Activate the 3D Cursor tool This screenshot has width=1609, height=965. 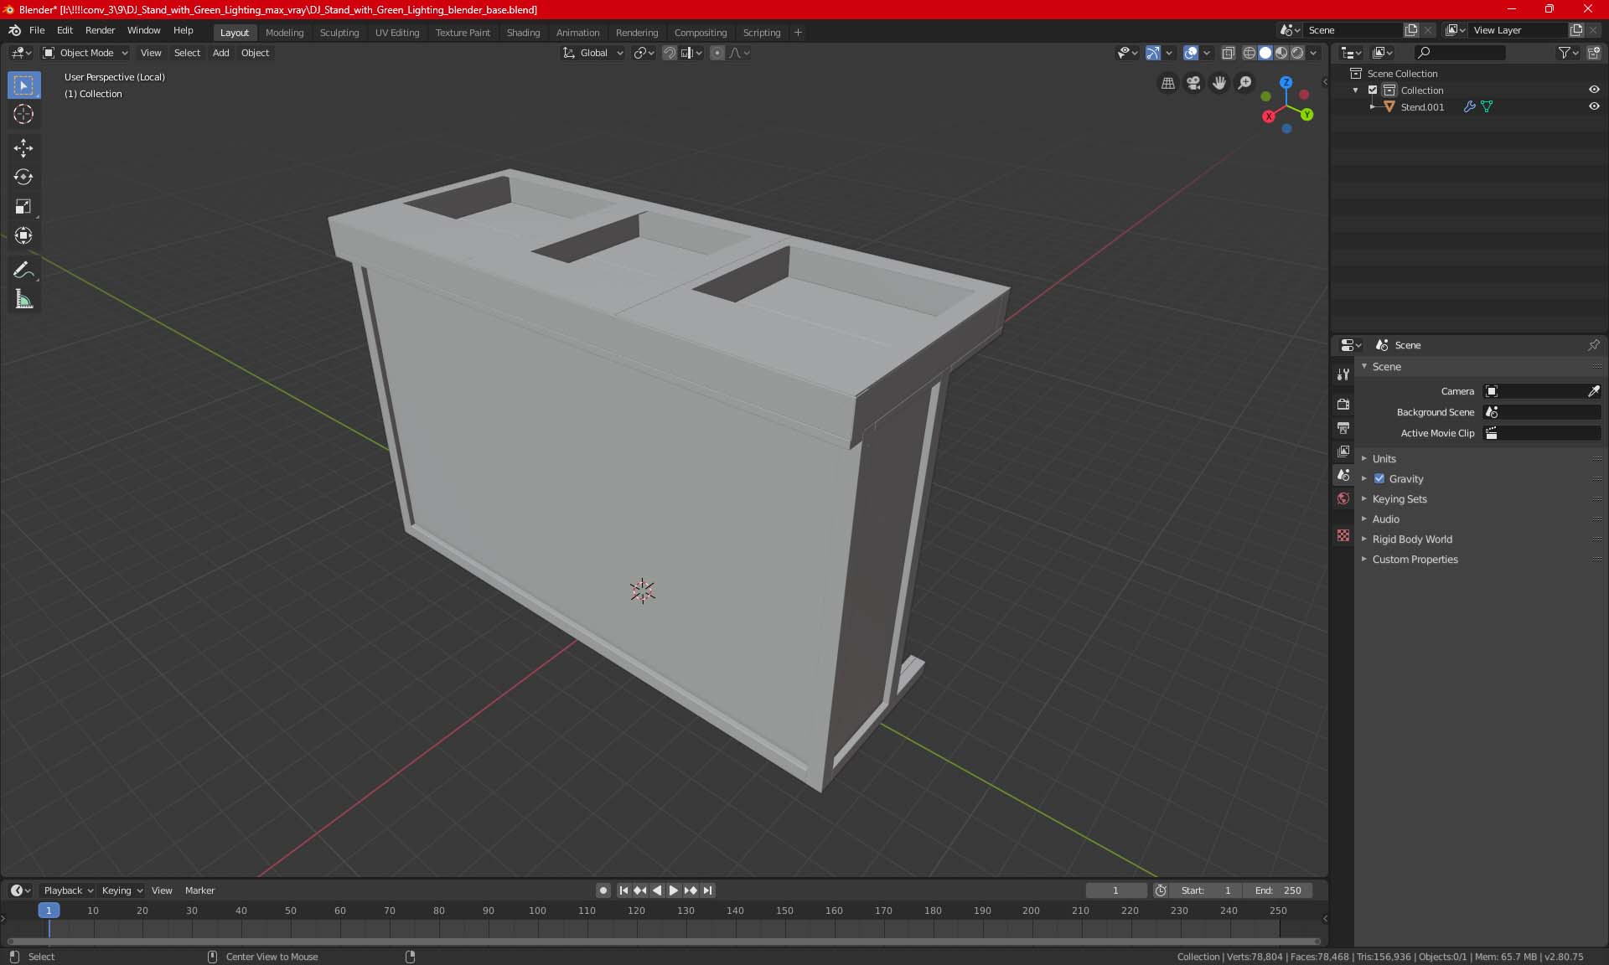(x=23, y=114)
